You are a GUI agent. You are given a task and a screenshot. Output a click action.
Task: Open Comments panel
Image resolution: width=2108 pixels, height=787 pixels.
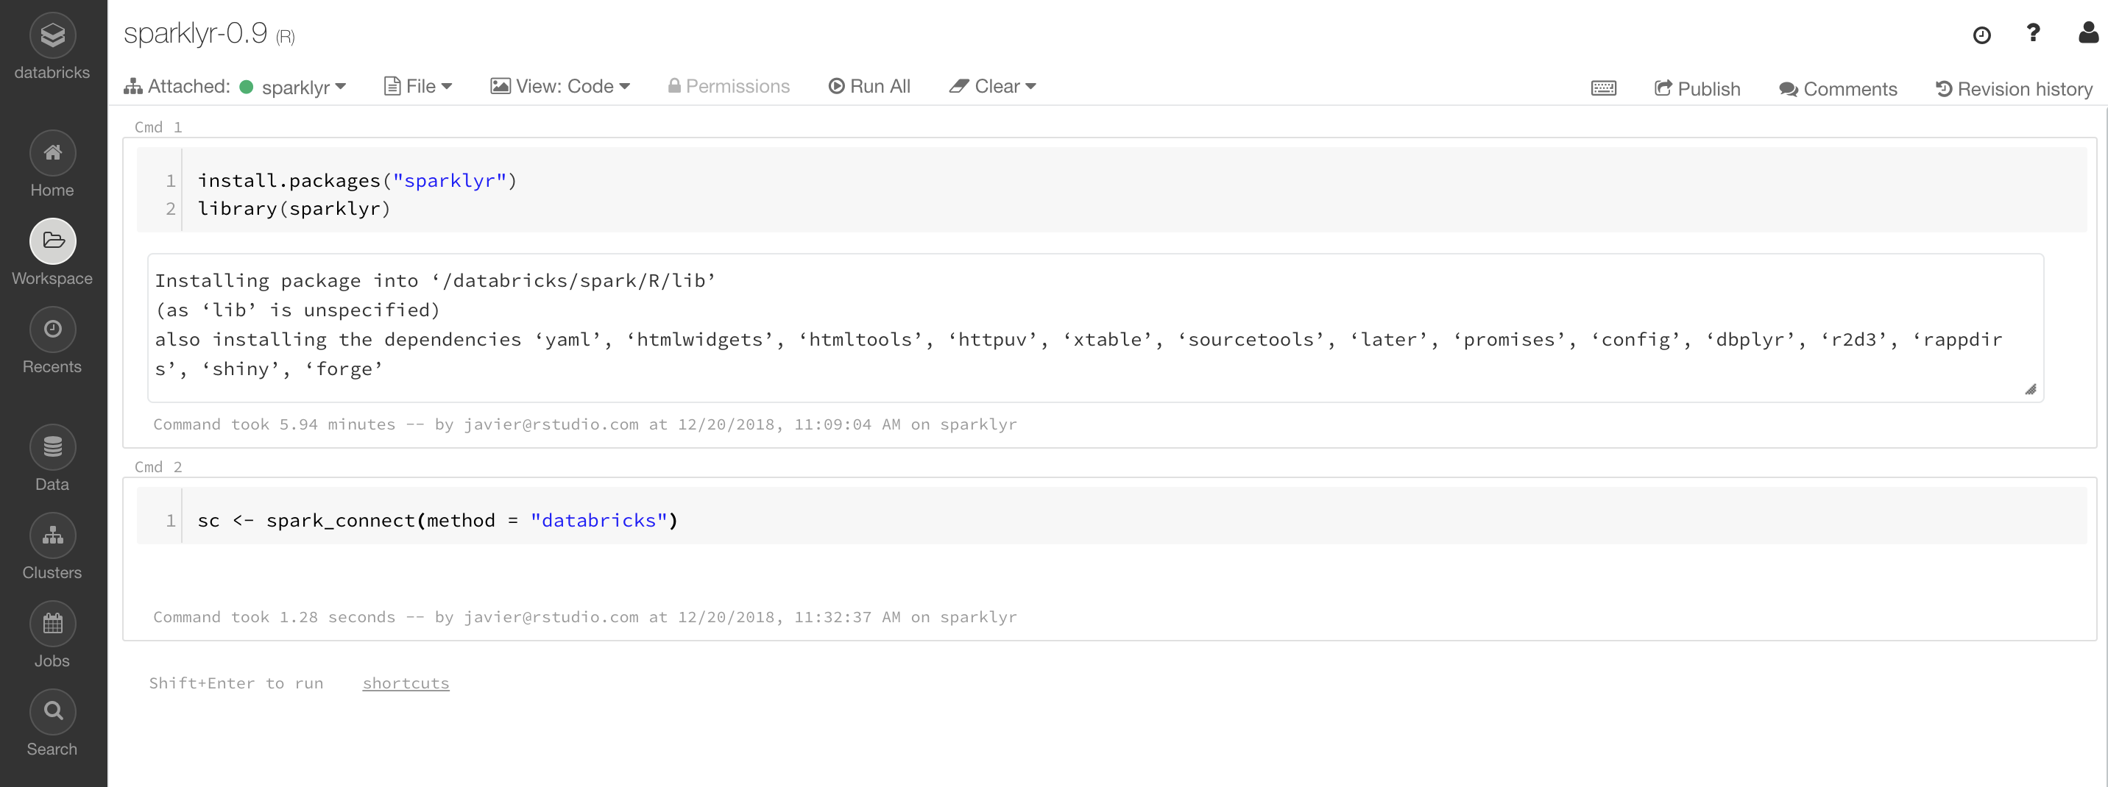point(1838,89)
